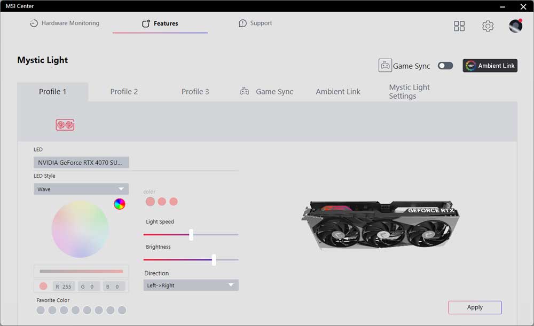Open the Direction Left->Right dropdown
534x326 pixels.
coord(191,285)
